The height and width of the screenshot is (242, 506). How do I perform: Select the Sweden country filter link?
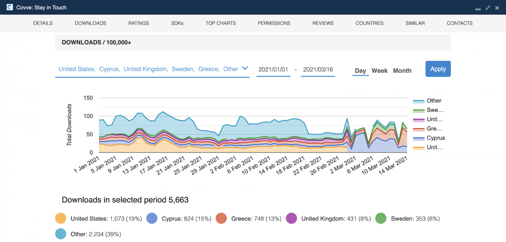point(183,69)
